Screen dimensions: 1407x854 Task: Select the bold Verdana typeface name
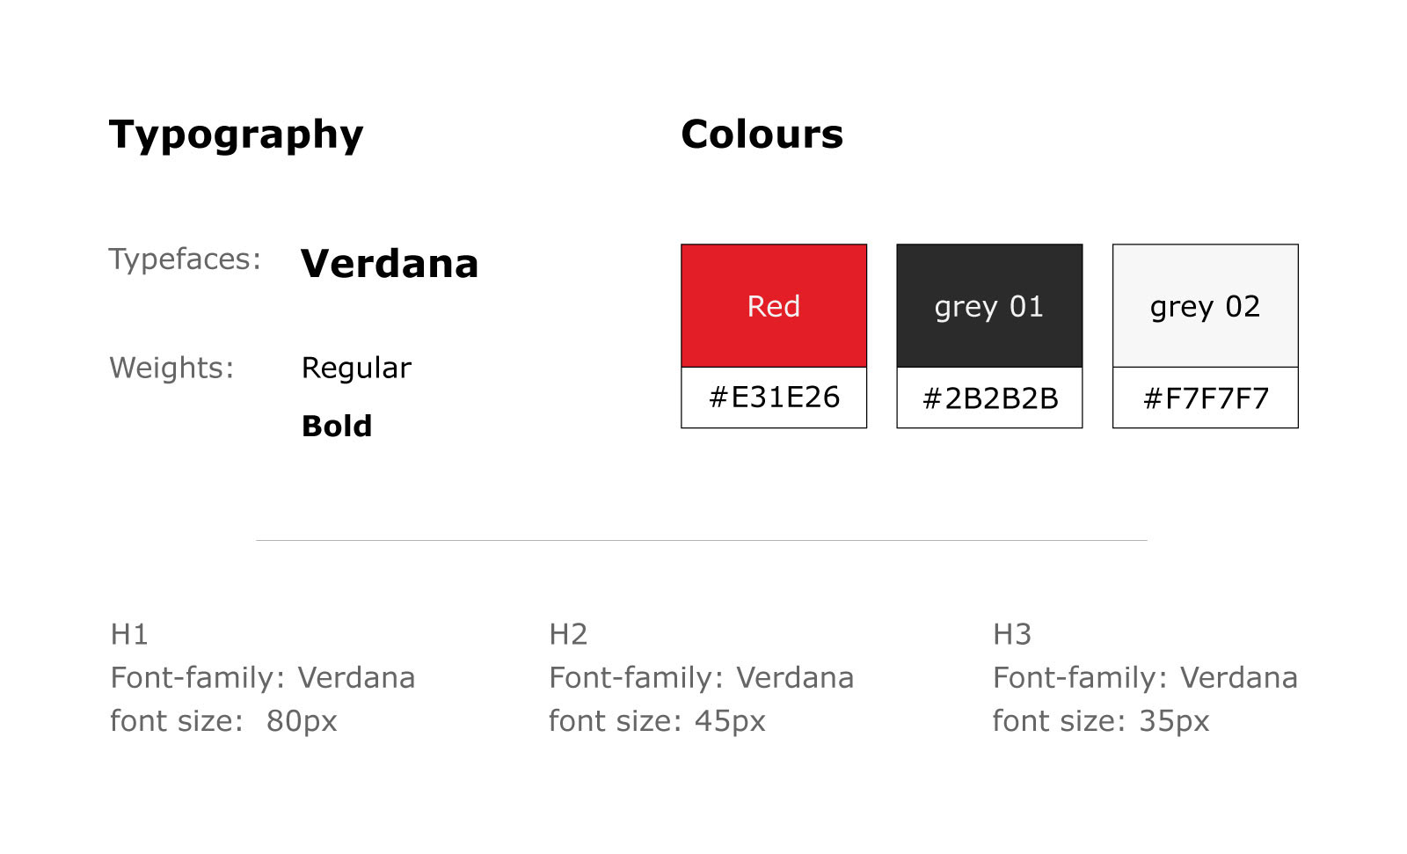tap(390, 263)
